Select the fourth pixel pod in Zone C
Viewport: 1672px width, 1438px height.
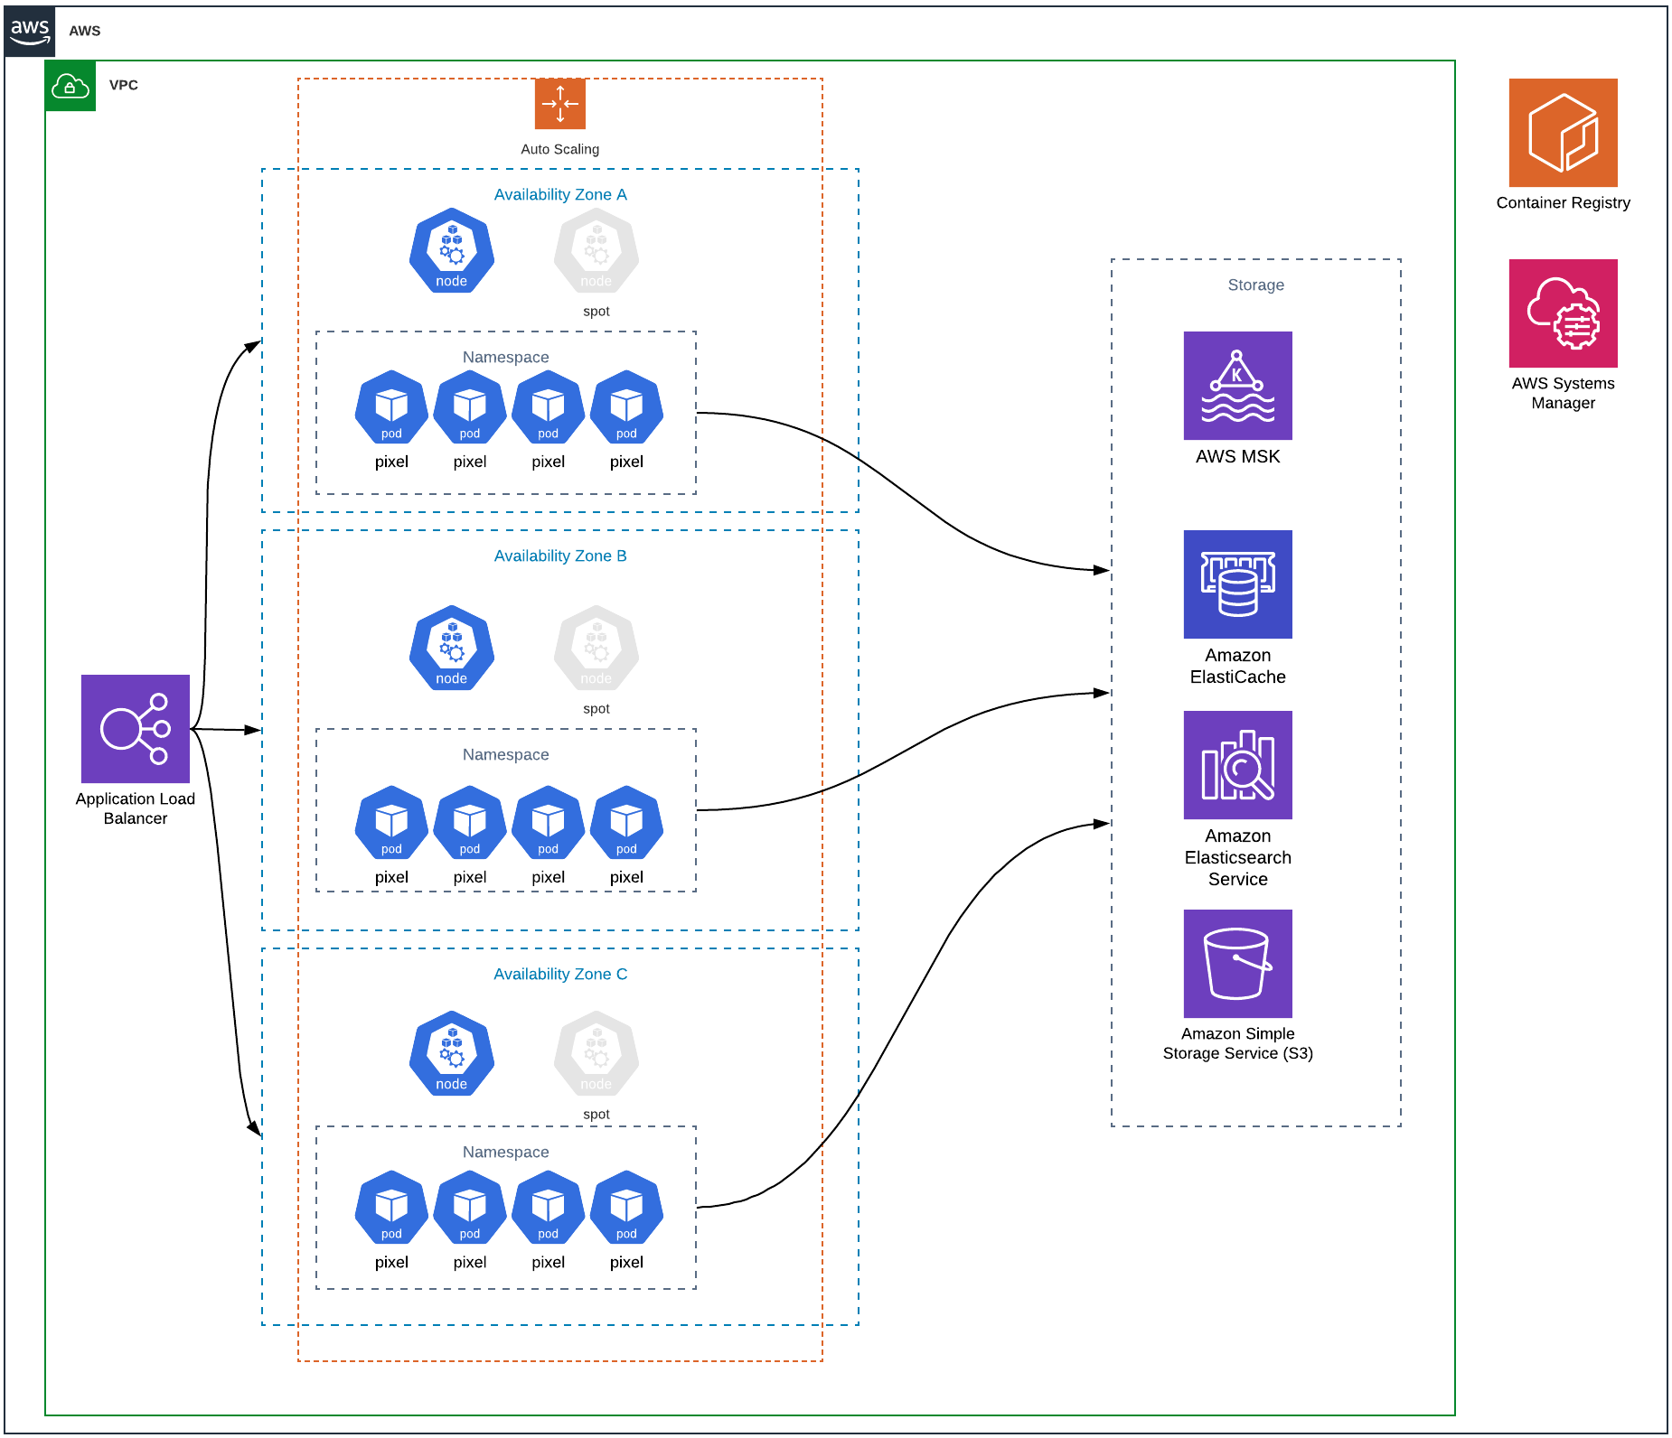pyautogui.click(x=626, y=1208)
